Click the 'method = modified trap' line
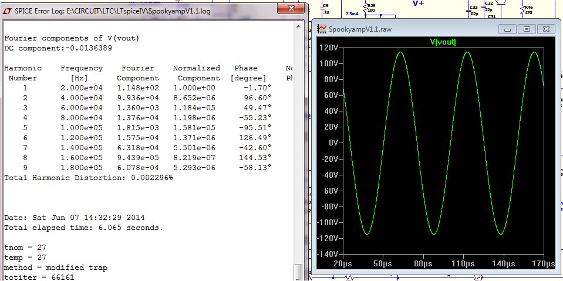Image resolution: width=563 pixels, height=281 pixels. pos(56,268)
